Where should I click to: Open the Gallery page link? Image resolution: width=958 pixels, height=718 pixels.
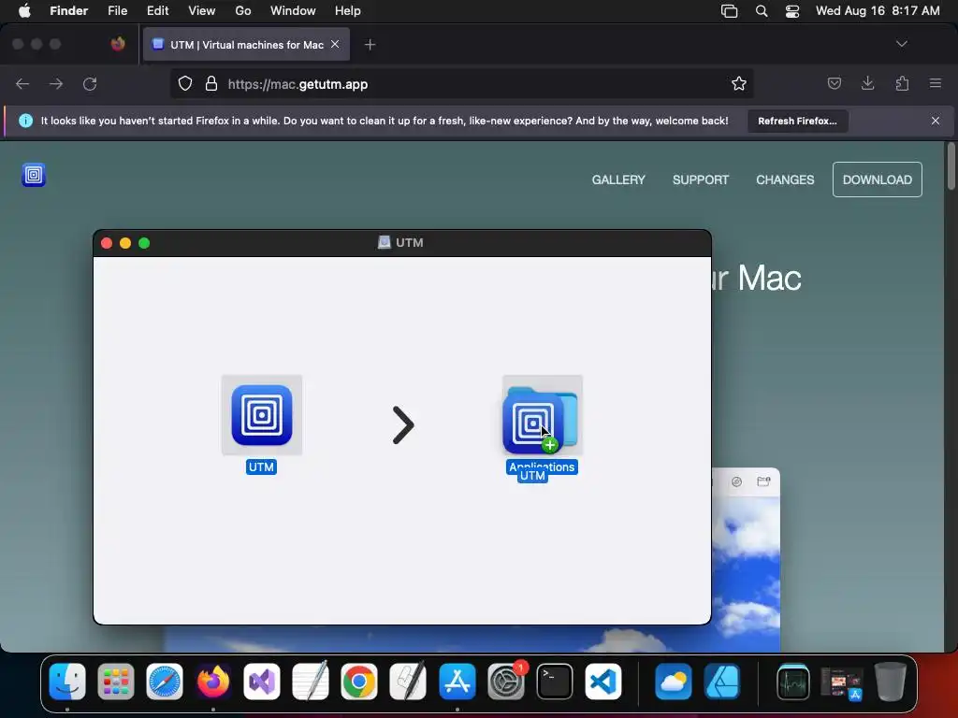coord(618,179)
